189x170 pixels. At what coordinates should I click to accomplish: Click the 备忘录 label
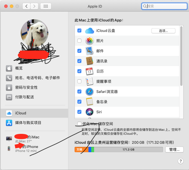point(102,102)
